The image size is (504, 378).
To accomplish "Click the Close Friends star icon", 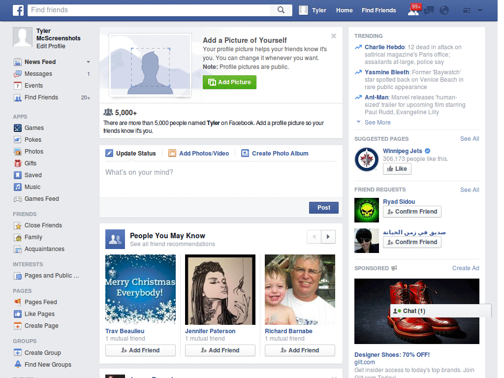I will pyautogui.click(x=18, y=225).
